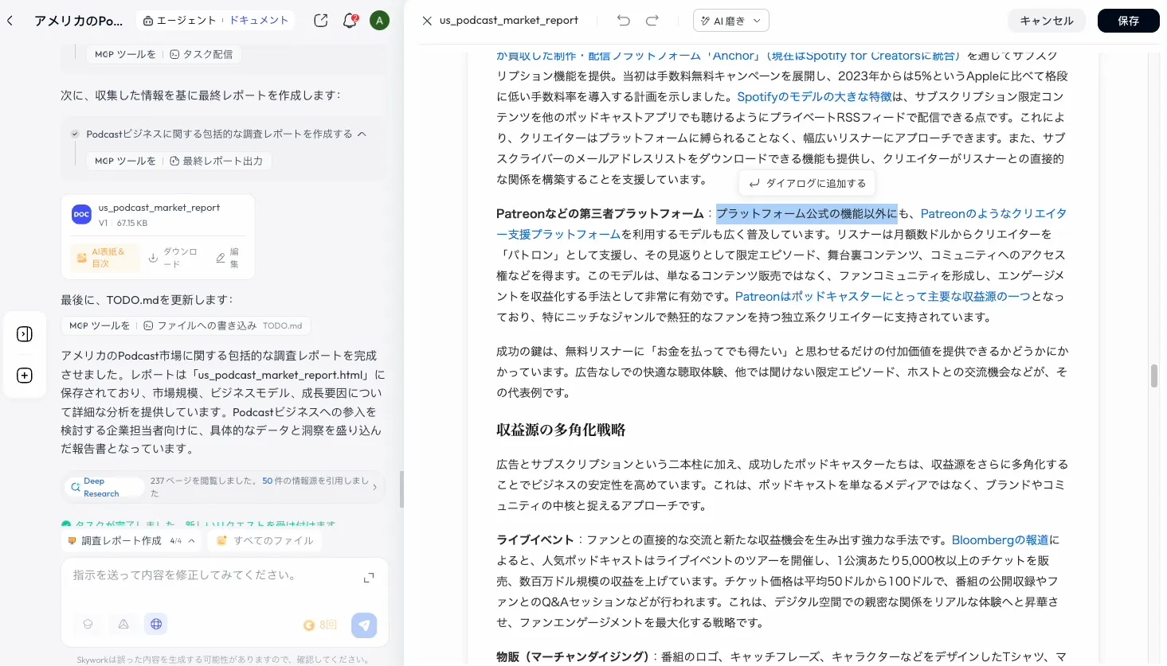Image resolution: width=1167 pixels, height=666 pixels.
Task: Click the 保存 button
Action: [x=1128, y=21]
